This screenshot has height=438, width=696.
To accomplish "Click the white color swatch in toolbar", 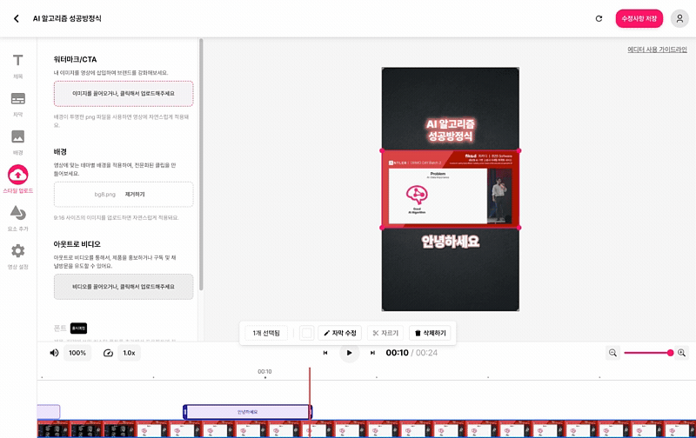I will (x=307, y=333).
